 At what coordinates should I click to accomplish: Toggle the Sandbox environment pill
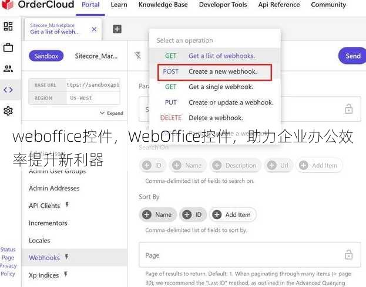(x=46, y=56)
